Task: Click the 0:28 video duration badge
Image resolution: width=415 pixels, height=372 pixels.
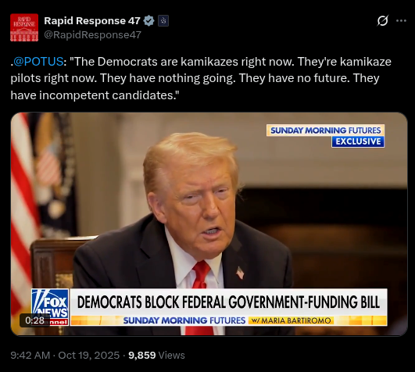Action: click(x=34, y=320)
